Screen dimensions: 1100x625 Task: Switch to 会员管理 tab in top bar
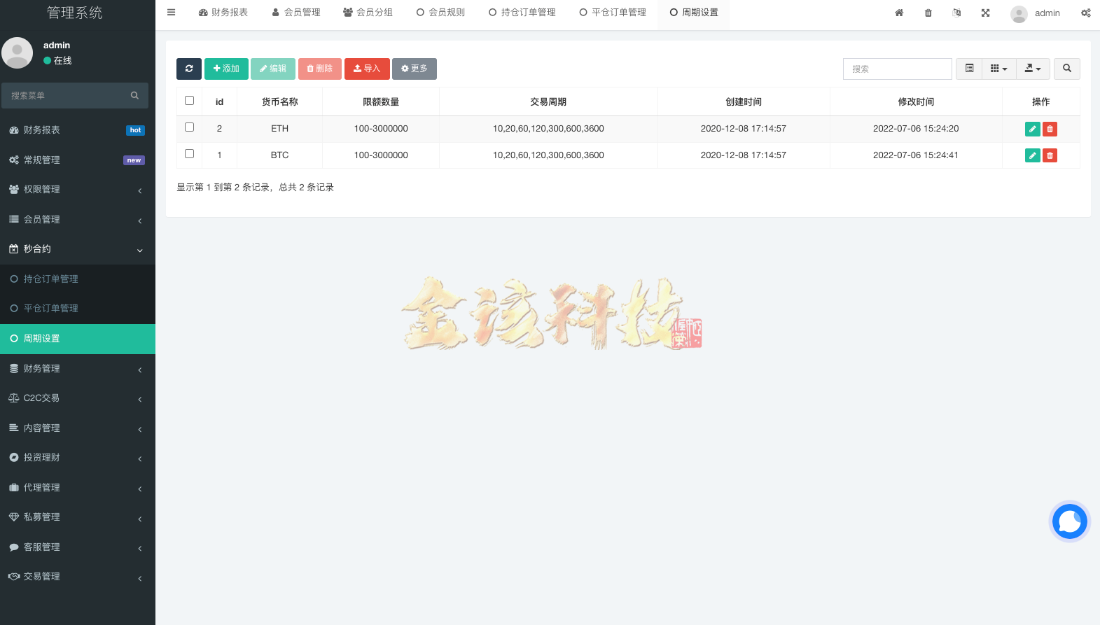296,13
